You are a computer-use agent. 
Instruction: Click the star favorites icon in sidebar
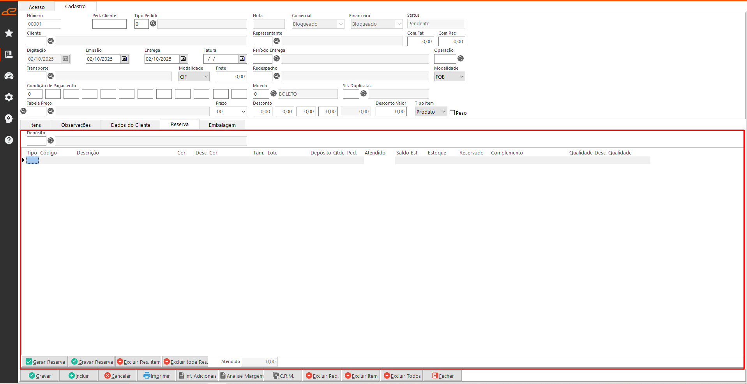pyautogui.click(x=9, y=33)
